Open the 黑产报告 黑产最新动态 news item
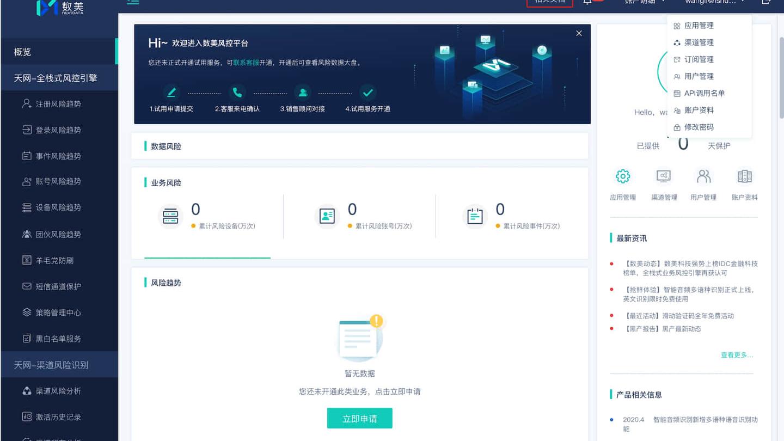 (662, 329)
